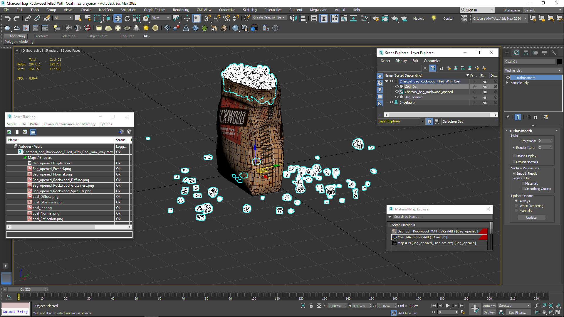This screenshot has height=317, width=564.
Task: Select the Manually update radio option
Action: tap(516, 211)
